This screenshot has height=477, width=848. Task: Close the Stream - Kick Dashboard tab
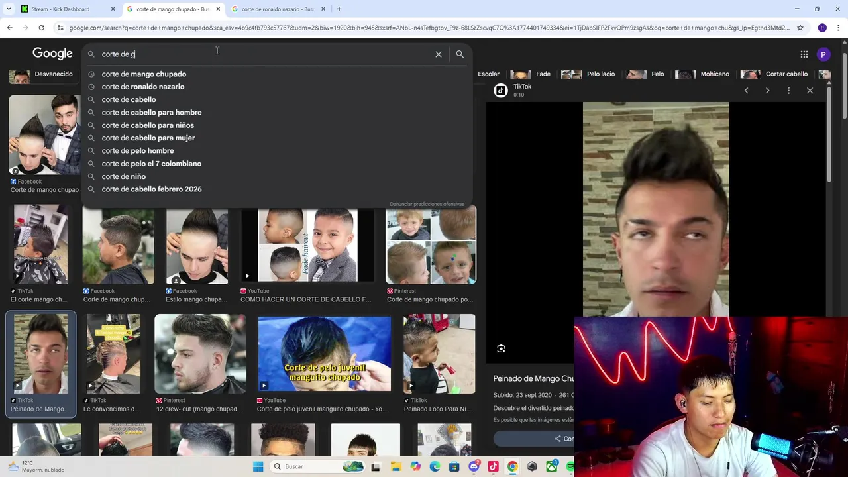click(113, 9)
